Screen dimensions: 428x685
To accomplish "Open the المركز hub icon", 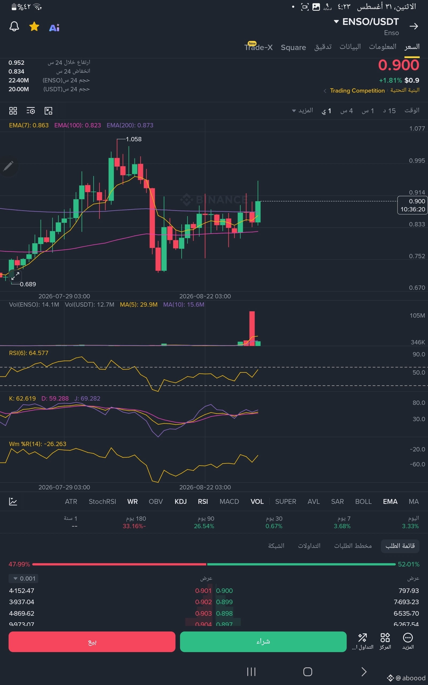I will (x=385, y=641).
